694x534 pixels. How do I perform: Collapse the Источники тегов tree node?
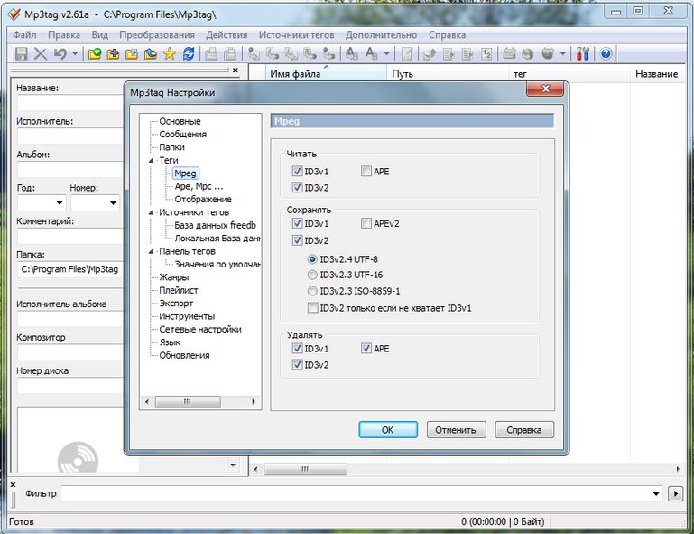coord(150,212)
